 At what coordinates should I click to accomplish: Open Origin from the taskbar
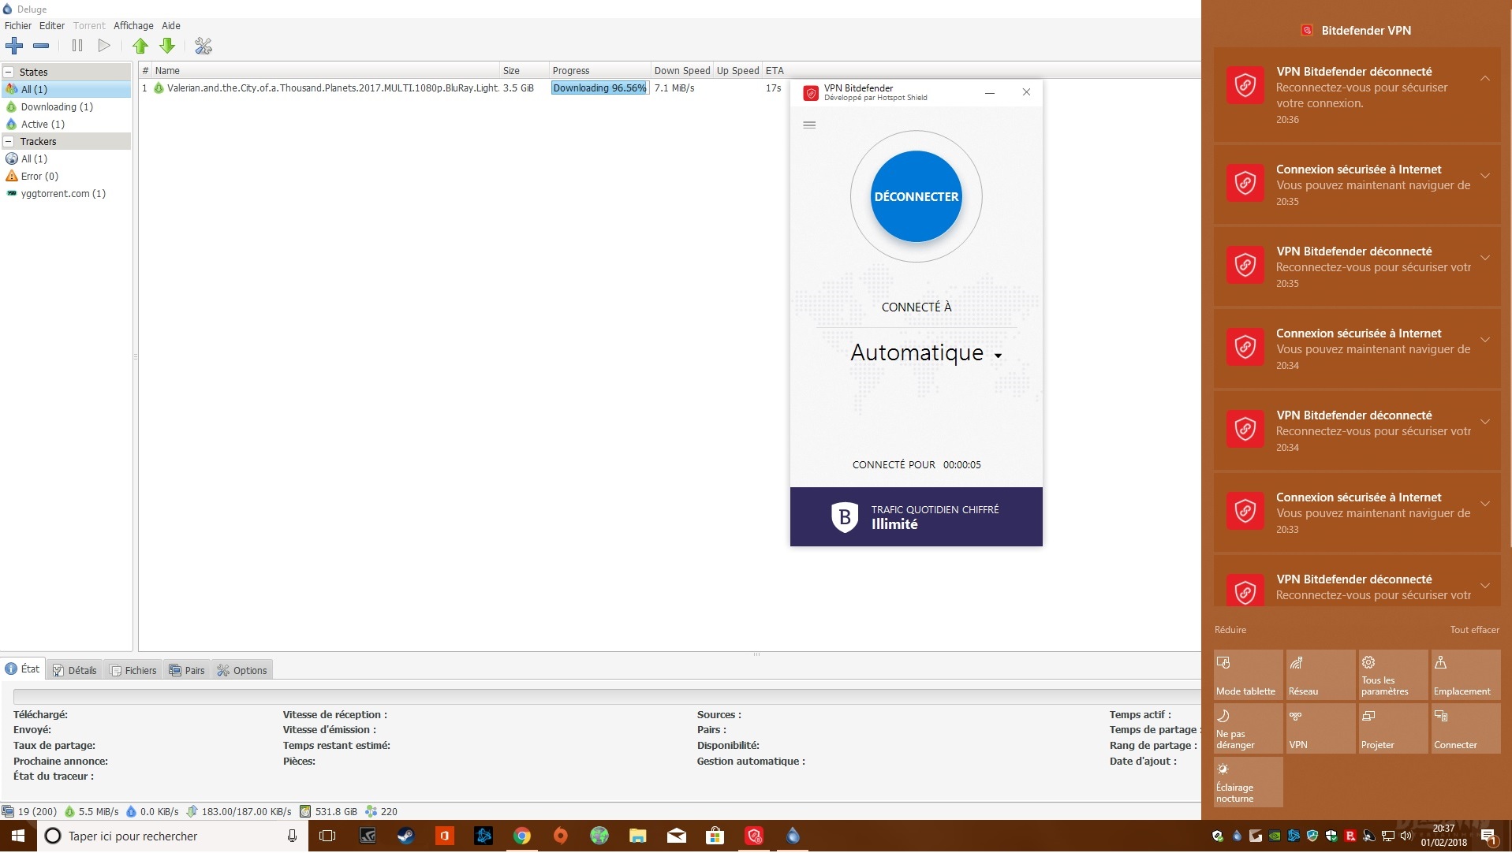[x=561, y=836]
